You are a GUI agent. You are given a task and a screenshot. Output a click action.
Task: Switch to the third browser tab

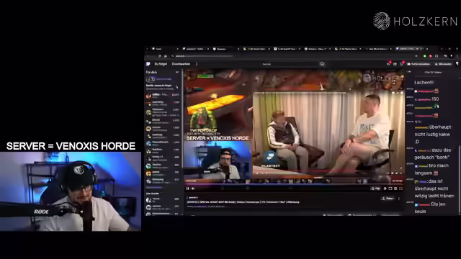[x=225, y=49]
